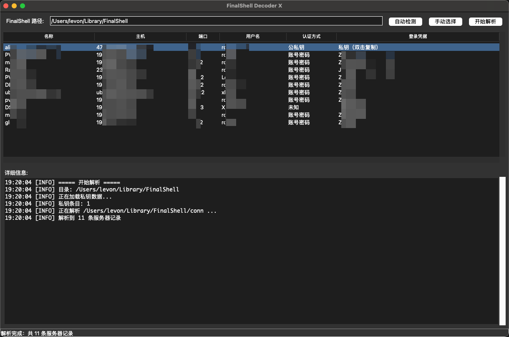Click the host cell starting with 47
The image size is (509, 337).
(141, 47)
